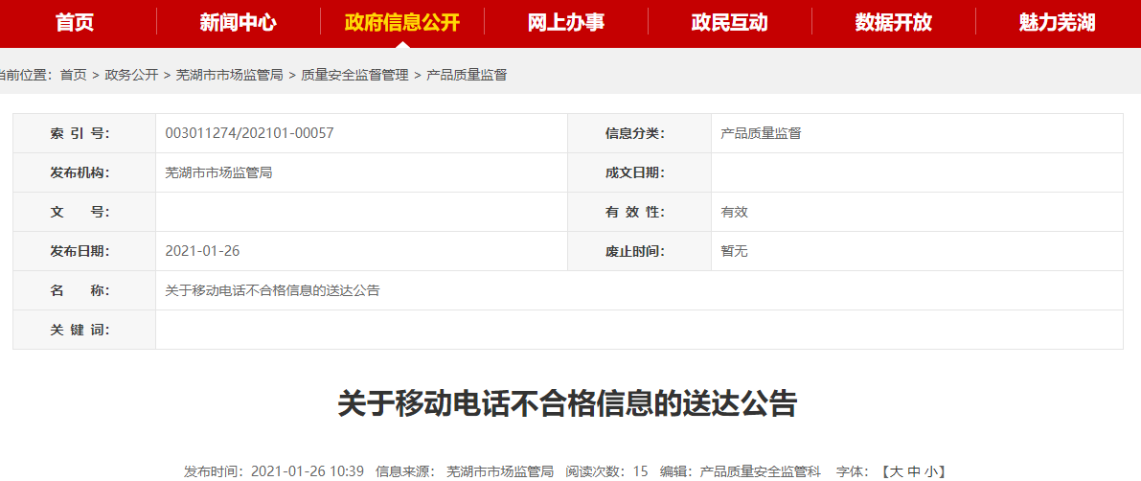The image size is (1141, 481).
Task: Set font size to 小
Action: tap(930, 471)
